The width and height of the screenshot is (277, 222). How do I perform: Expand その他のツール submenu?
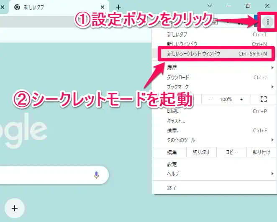[x=215, y=140]
